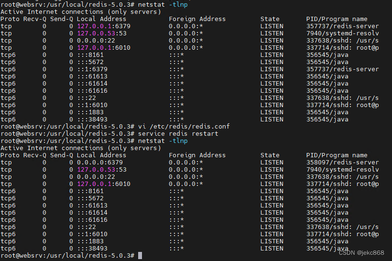Click 357737/redis-server in the 127.0.0.1:6379 row

(342, 26)
